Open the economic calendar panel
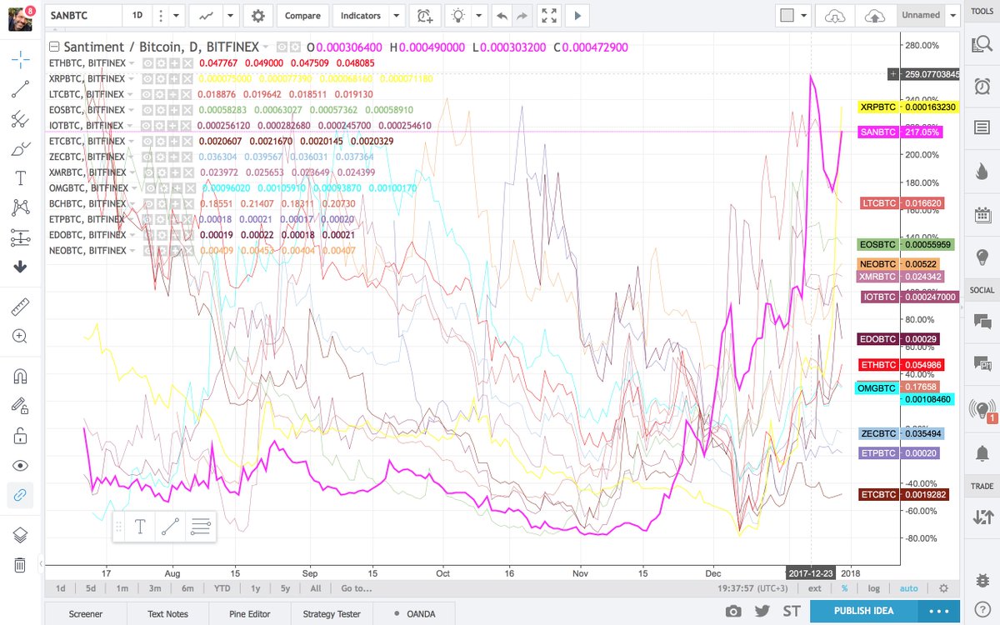Image resolution: width=1000 pixels, height=625 pixels. [982, 215]
